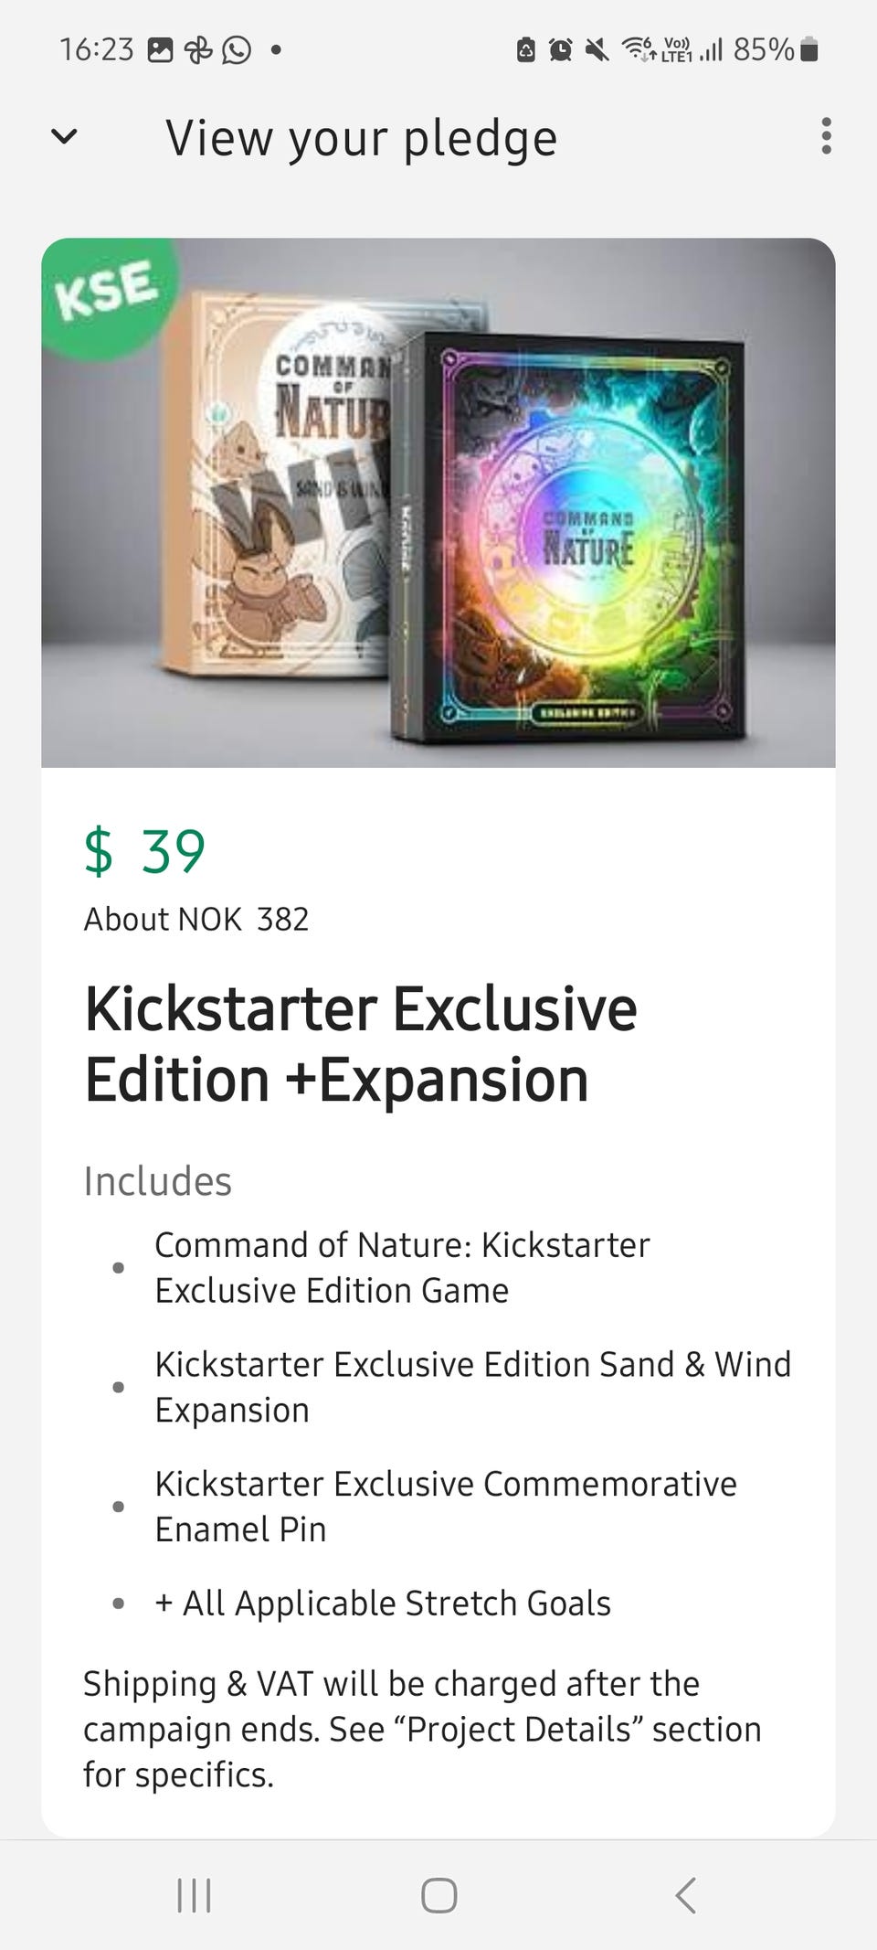Viewport: 877px width, 1950px height.
Task: Tap the green KSE badge
Action: (106, 293)
